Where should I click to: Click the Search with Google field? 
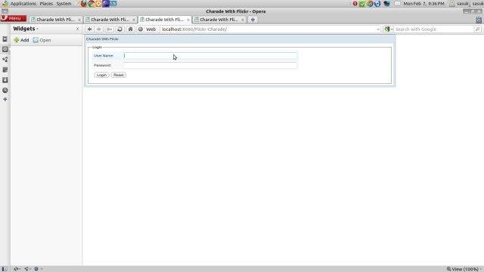(433, 29)
